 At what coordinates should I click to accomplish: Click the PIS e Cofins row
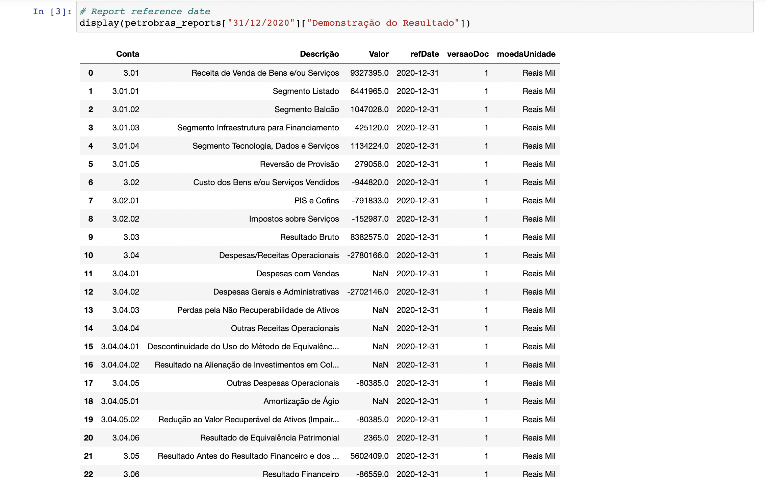pyautogui.click(x=316, y=201)
